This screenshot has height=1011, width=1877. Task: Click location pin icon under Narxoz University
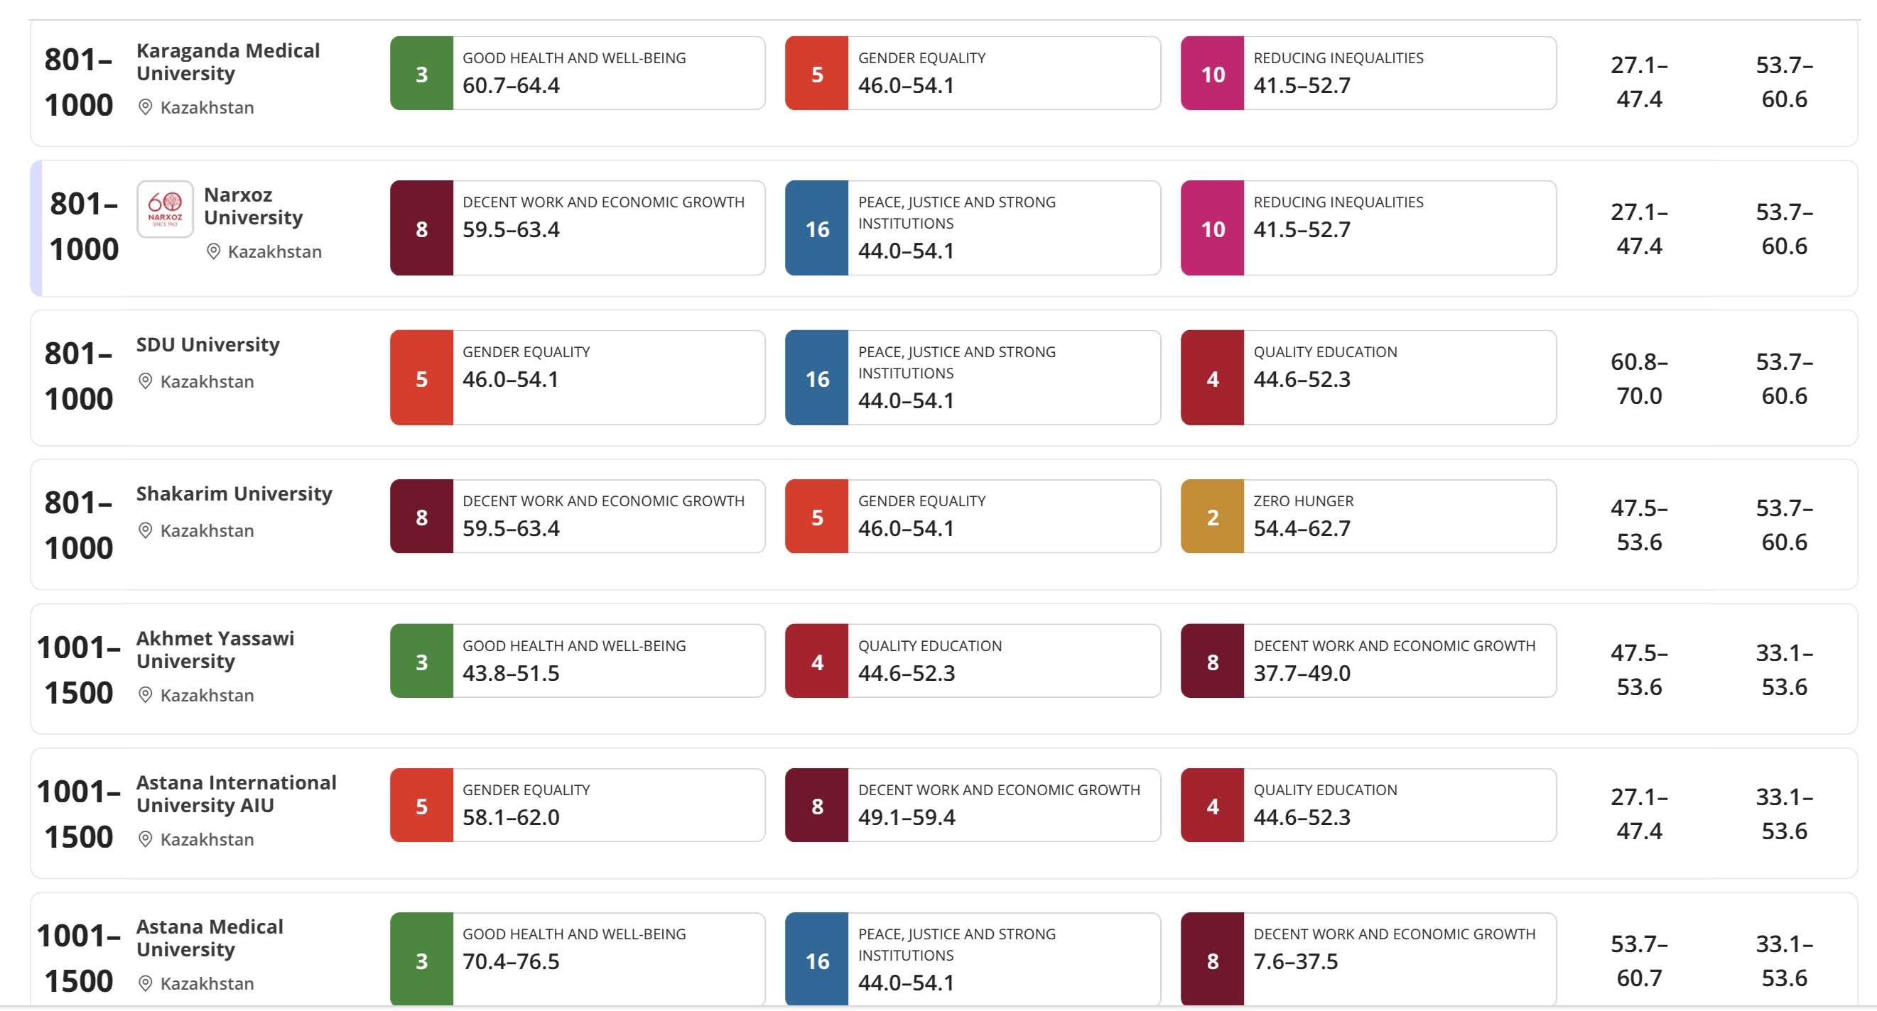212,251
